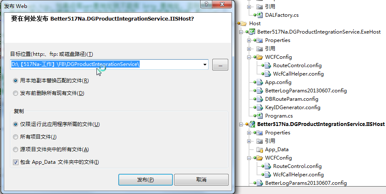Collapse the ExeHost WCFConfig folder
Image resolution: width=386 pixels, height=194 pixels.
(x=249, y=57)
